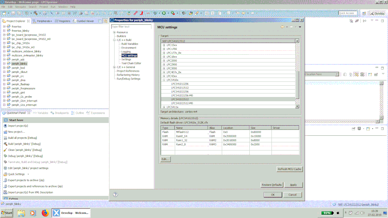Click the Debug 'periph_blinky' bug icon
This screenshot has width=388, height=218.
pos(5,156)
